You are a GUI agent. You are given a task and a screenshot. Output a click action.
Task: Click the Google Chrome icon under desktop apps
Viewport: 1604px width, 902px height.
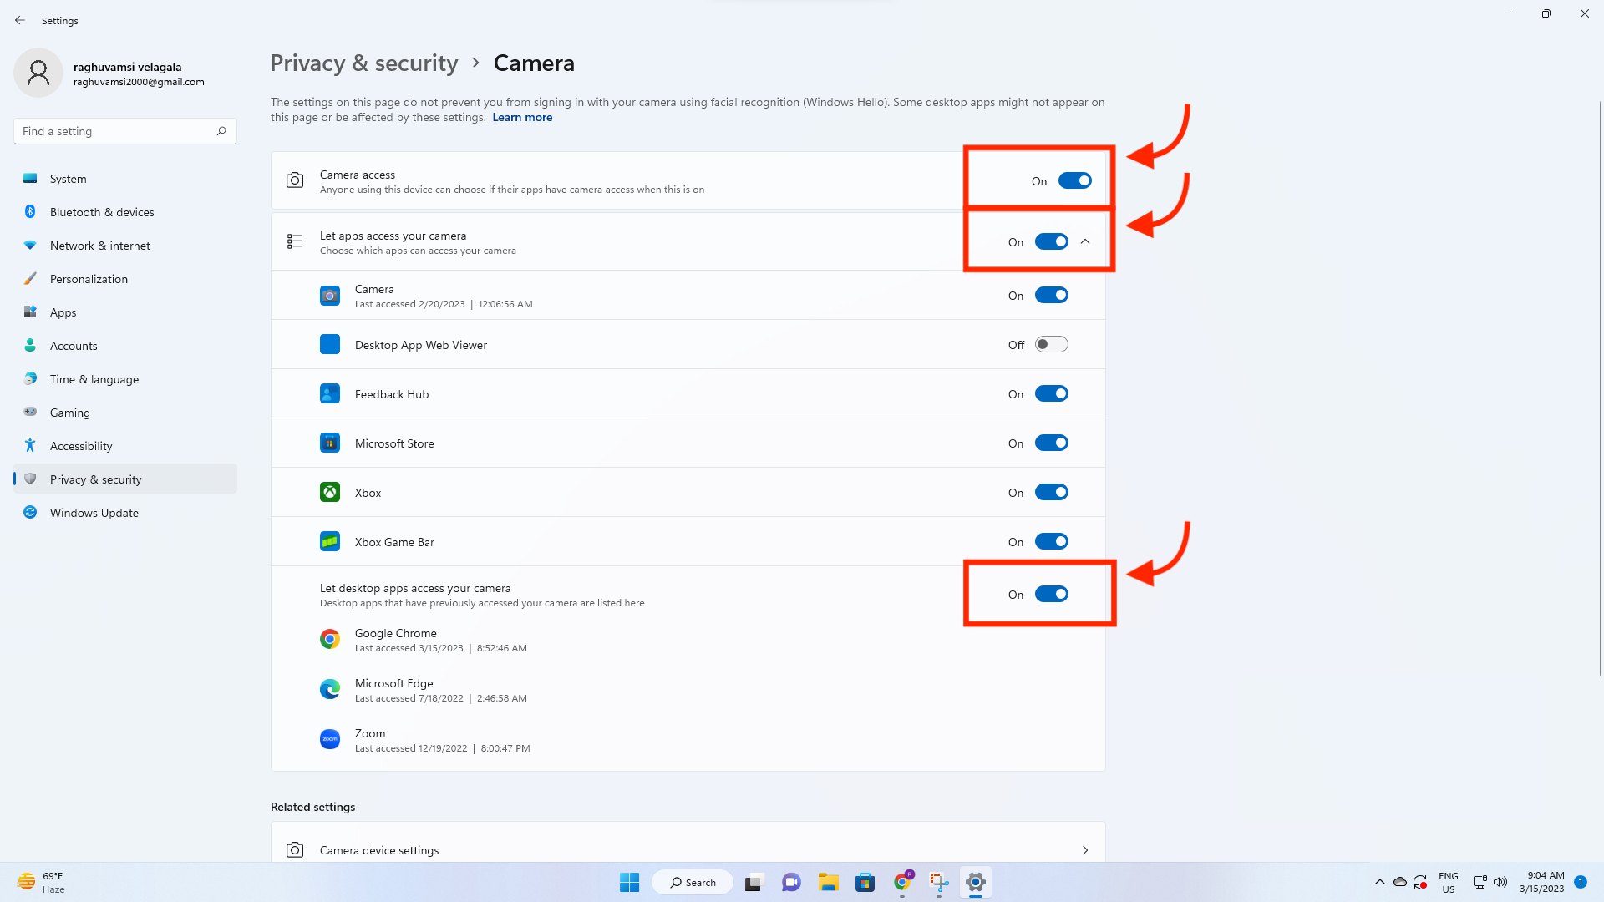[330, 638]
